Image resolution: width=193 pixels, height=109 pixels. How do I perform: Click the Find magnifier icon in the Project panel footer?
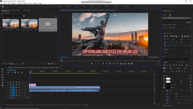(46, 64)
